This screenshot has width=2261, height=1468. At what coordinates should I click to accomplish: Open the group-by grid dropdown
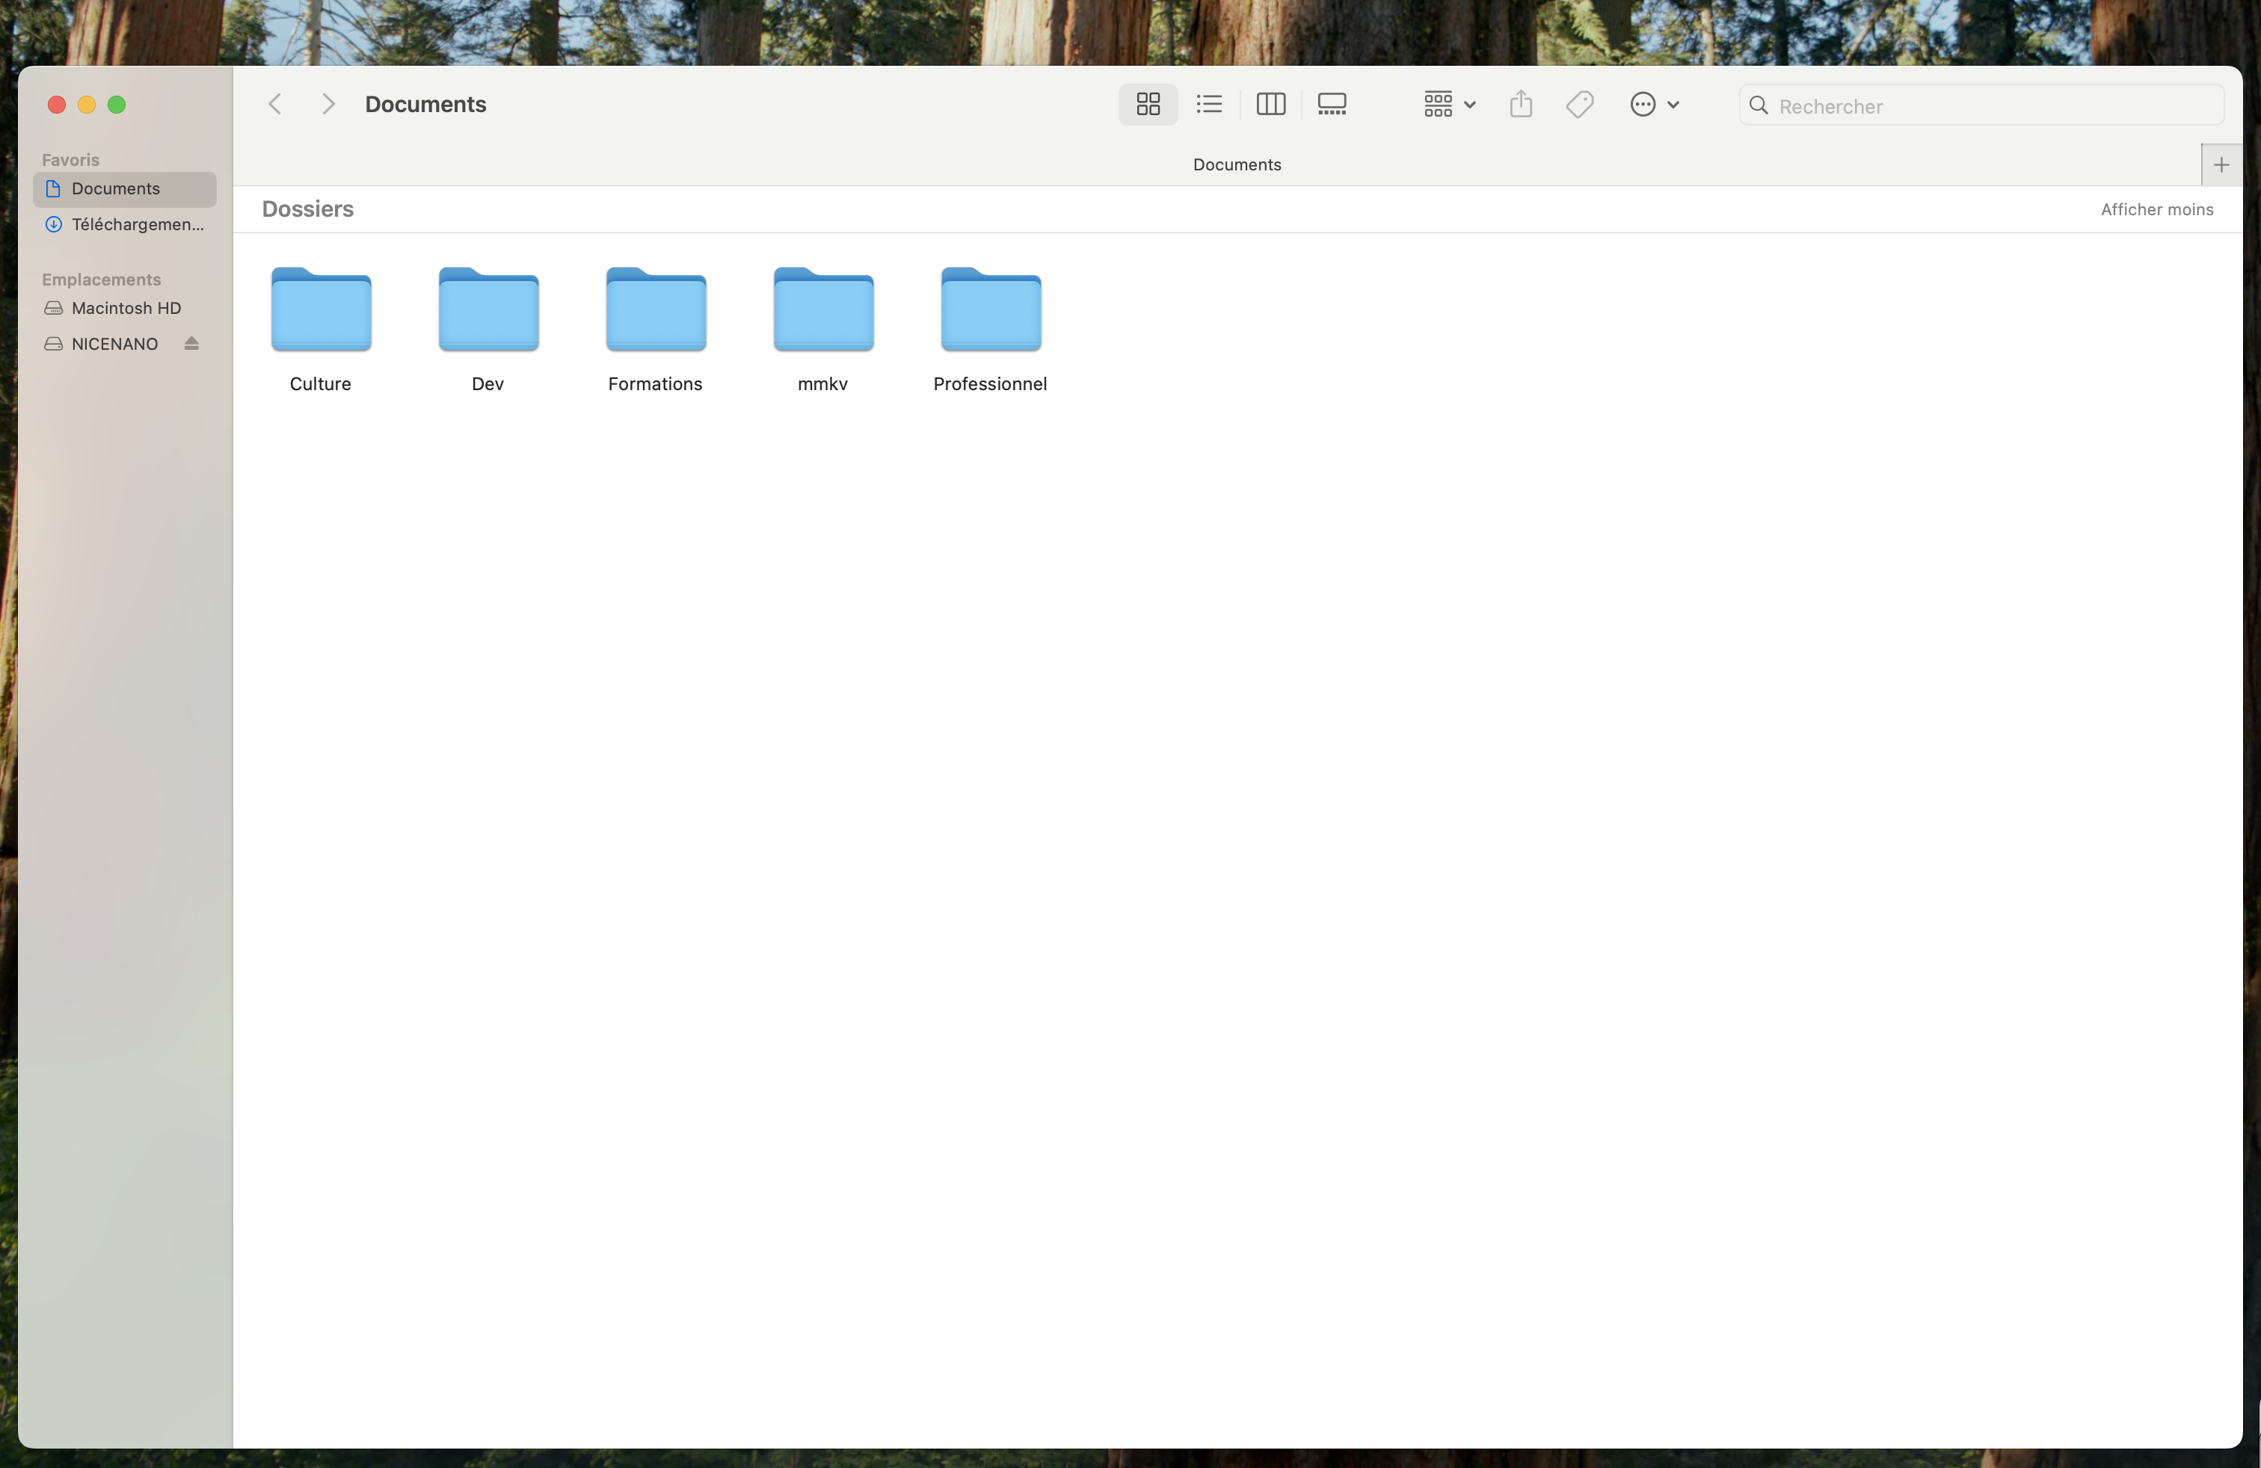(x=1448, y=105)
